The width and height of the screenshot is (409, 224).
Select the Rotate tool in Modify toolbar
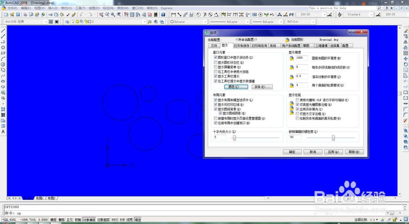[406, 64]
